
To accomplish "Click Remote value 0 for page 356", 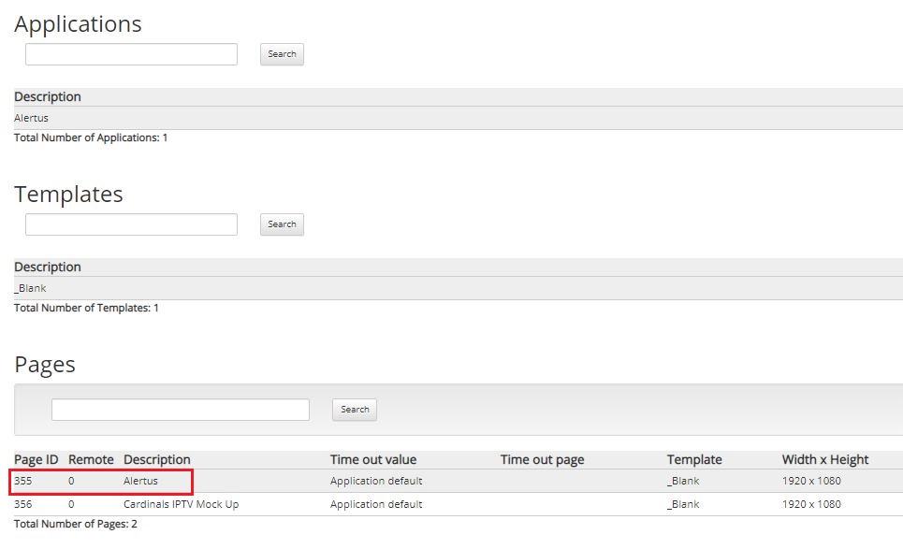I will click(71, 504).
